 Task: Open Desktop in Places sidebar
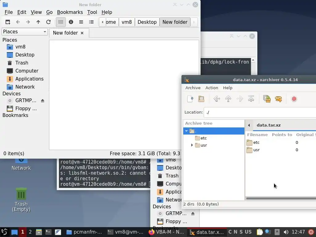(25, 55)
